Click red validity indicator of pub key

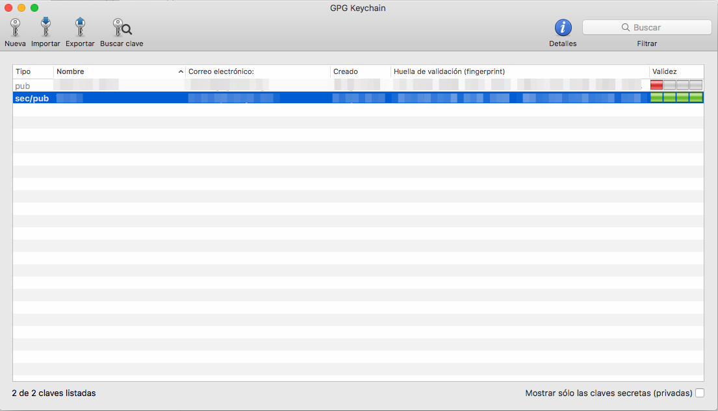[656, 84]
